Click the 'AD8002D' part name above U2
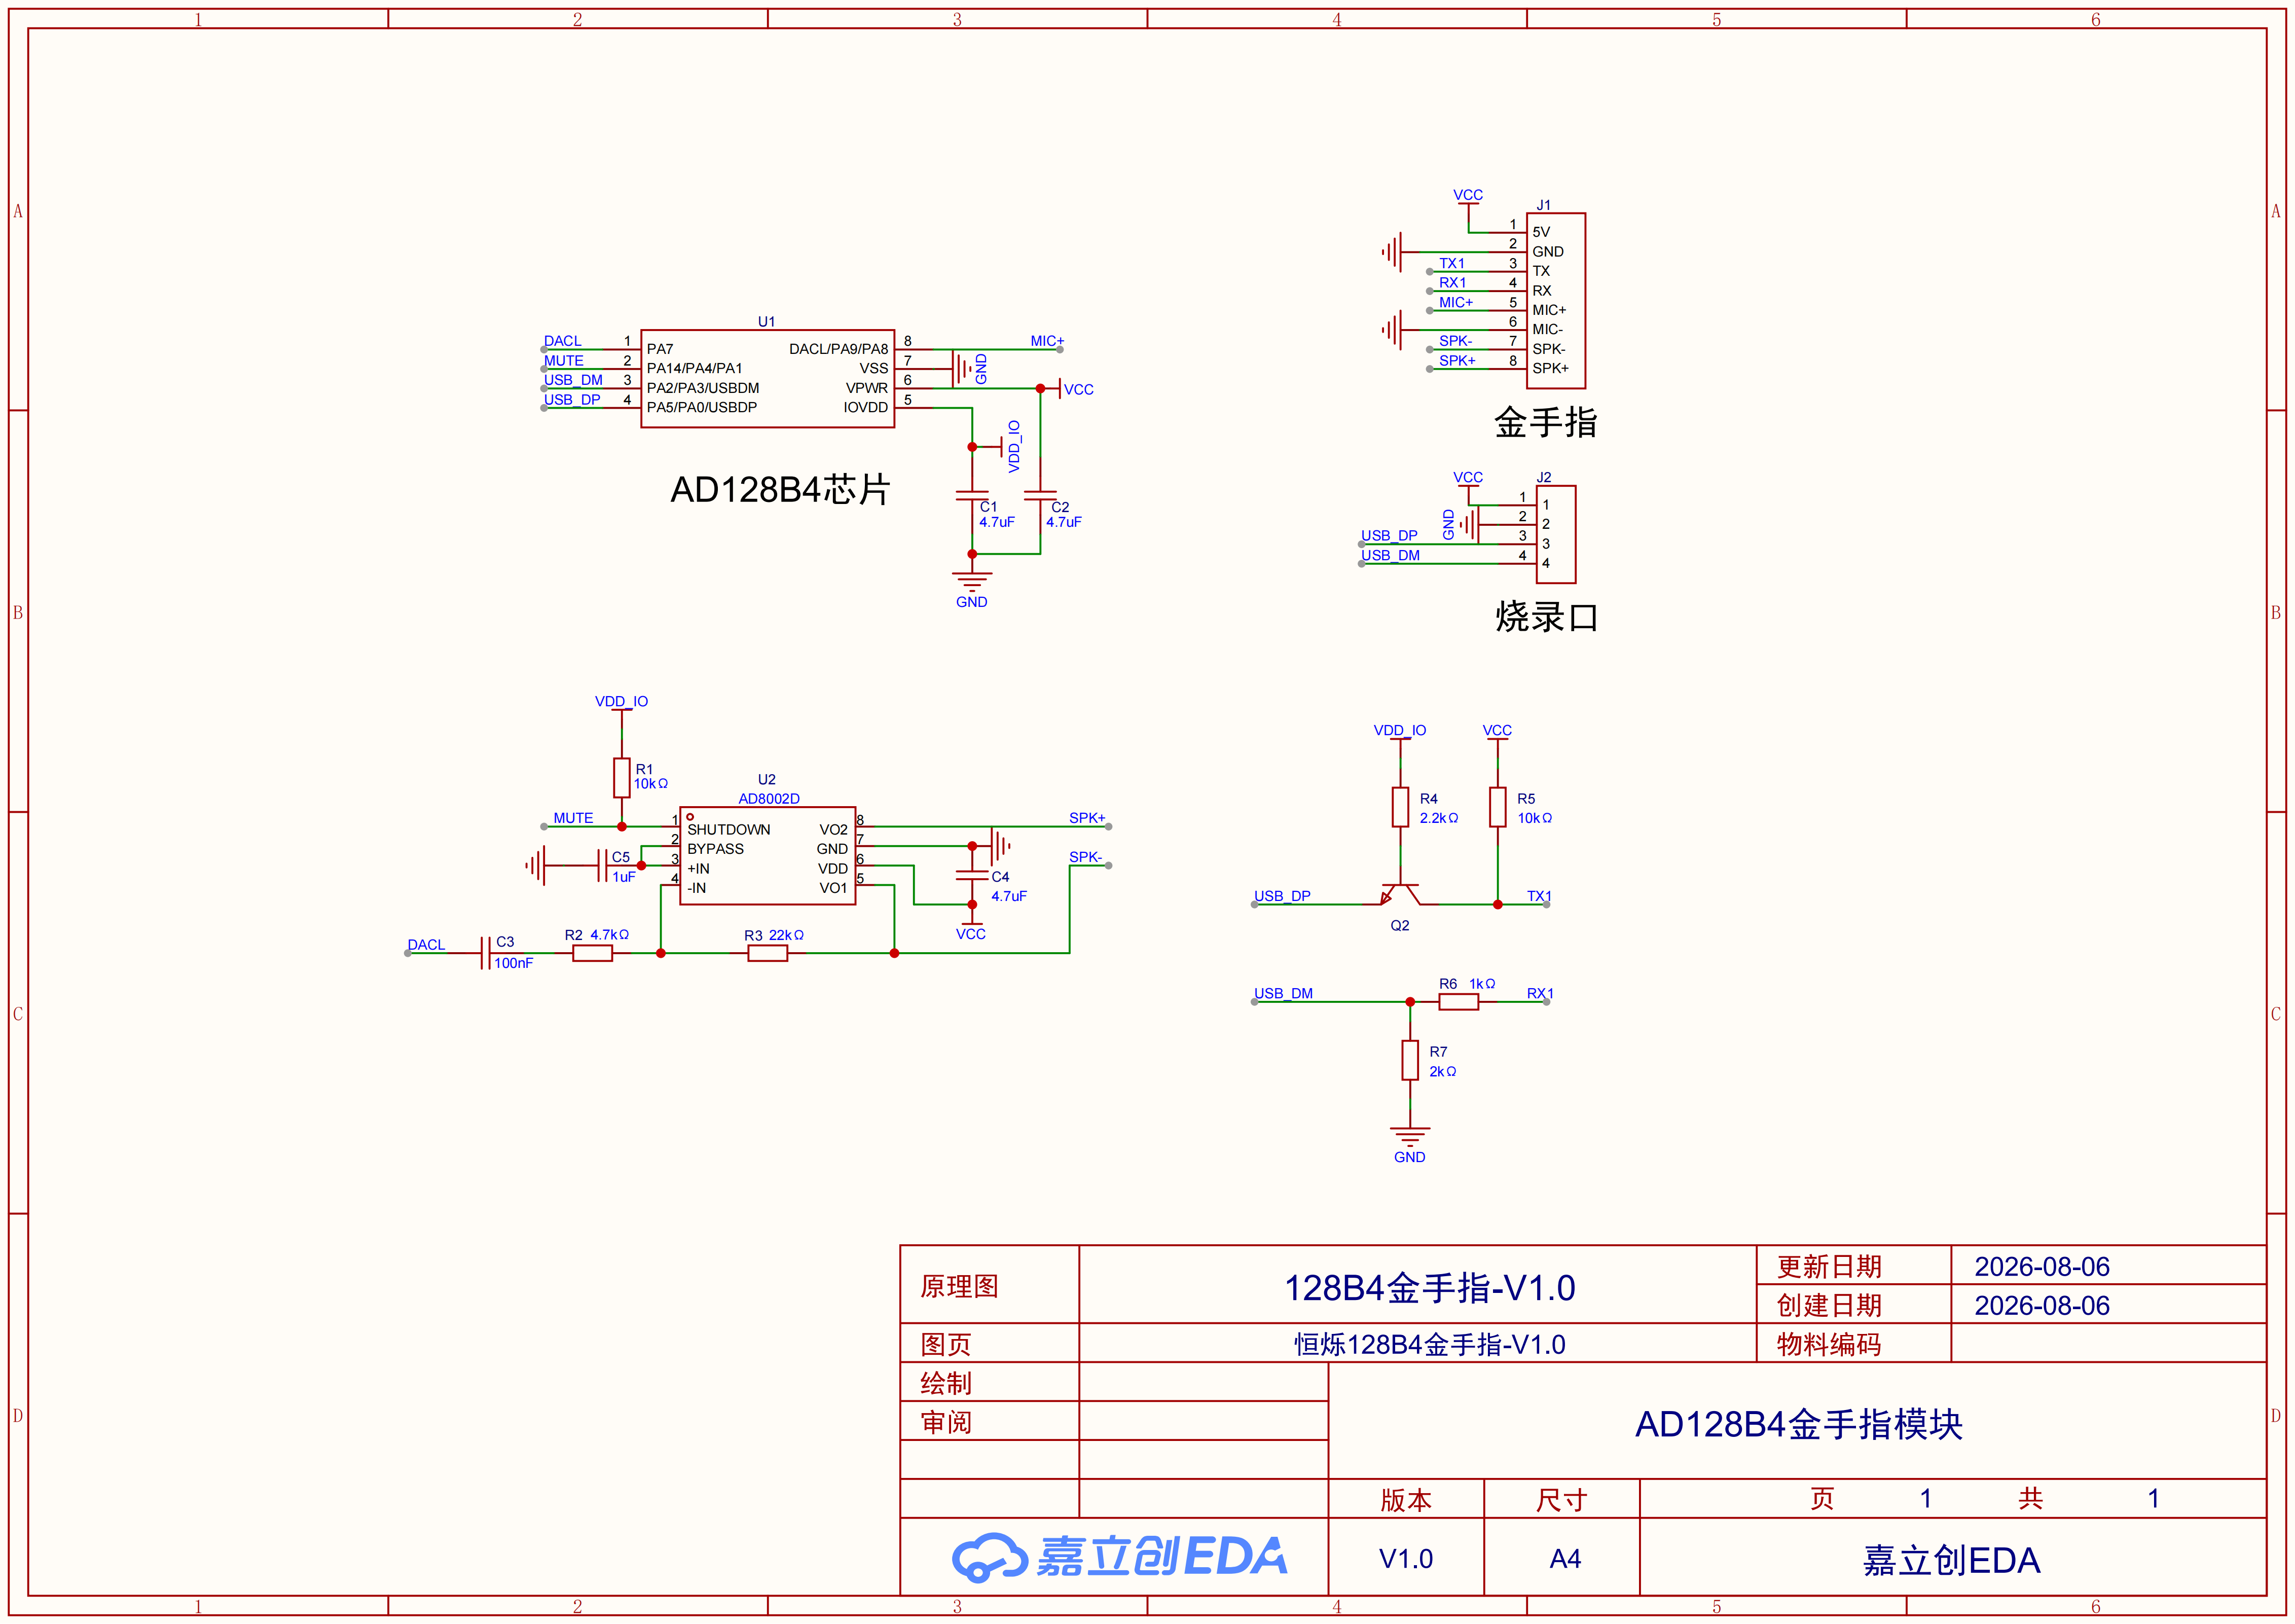This screenshot has height=1624, width=2295. pos(769,799)
